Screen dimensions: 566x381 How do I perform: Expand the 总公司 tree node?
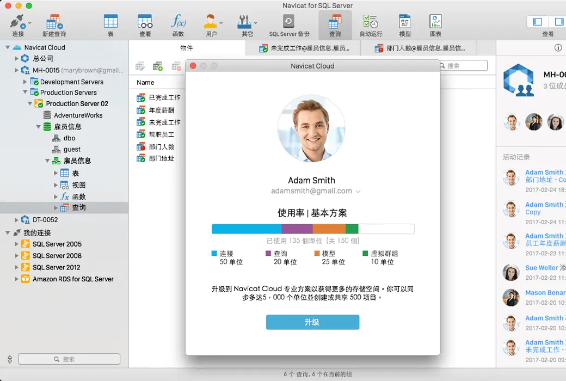click(x=16, y=58)
